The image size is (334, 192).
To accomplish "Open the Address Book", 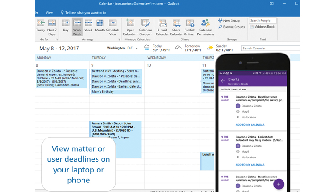I will [262, 27].
